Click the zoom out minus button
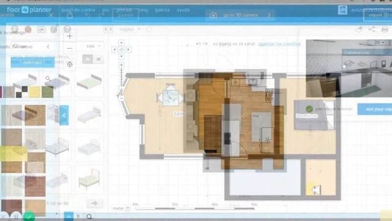 tap(69, 48)
